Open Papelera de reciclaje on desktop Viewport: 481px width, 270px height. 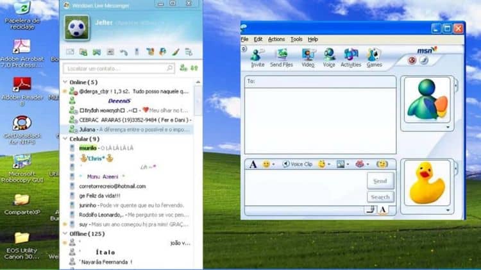pyautogui.click(x=22, y=15)
